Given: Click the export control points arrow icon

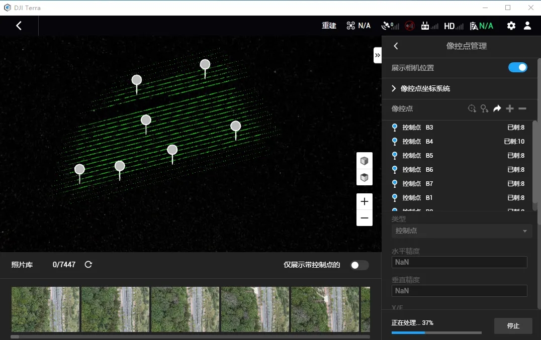Looking at the screenshot, I should click(497, 108).
